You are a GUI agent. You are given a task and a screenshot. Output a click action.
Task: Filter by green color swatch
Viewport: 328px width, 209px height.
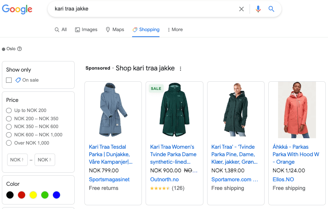pos(45,195)
